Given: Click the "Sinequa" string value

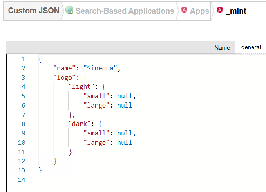Looking at the screenshot, I should (x=100, y=68).
